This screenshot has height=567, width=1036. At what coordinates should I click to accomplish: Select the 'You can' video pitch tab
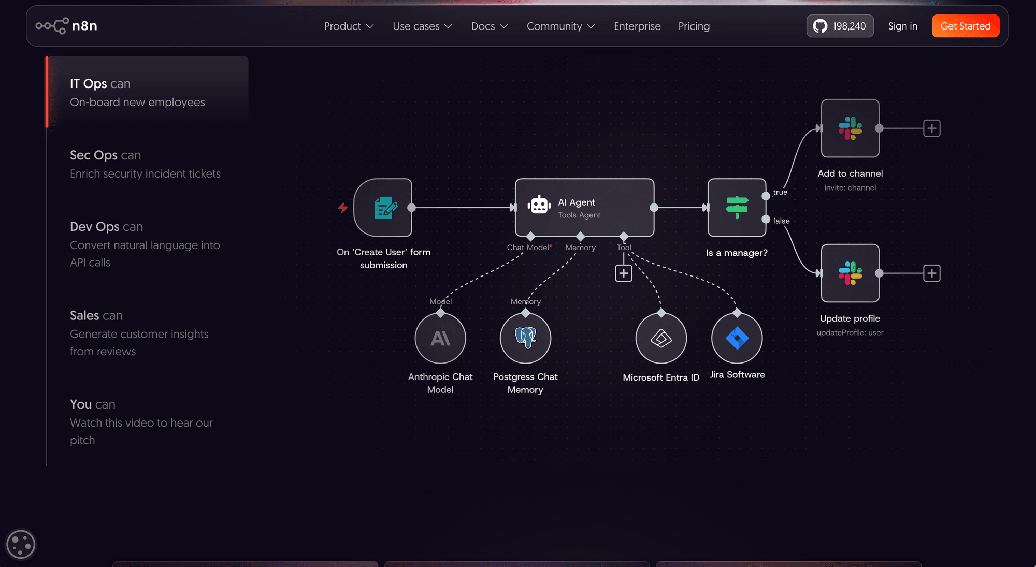click(147, 422)
